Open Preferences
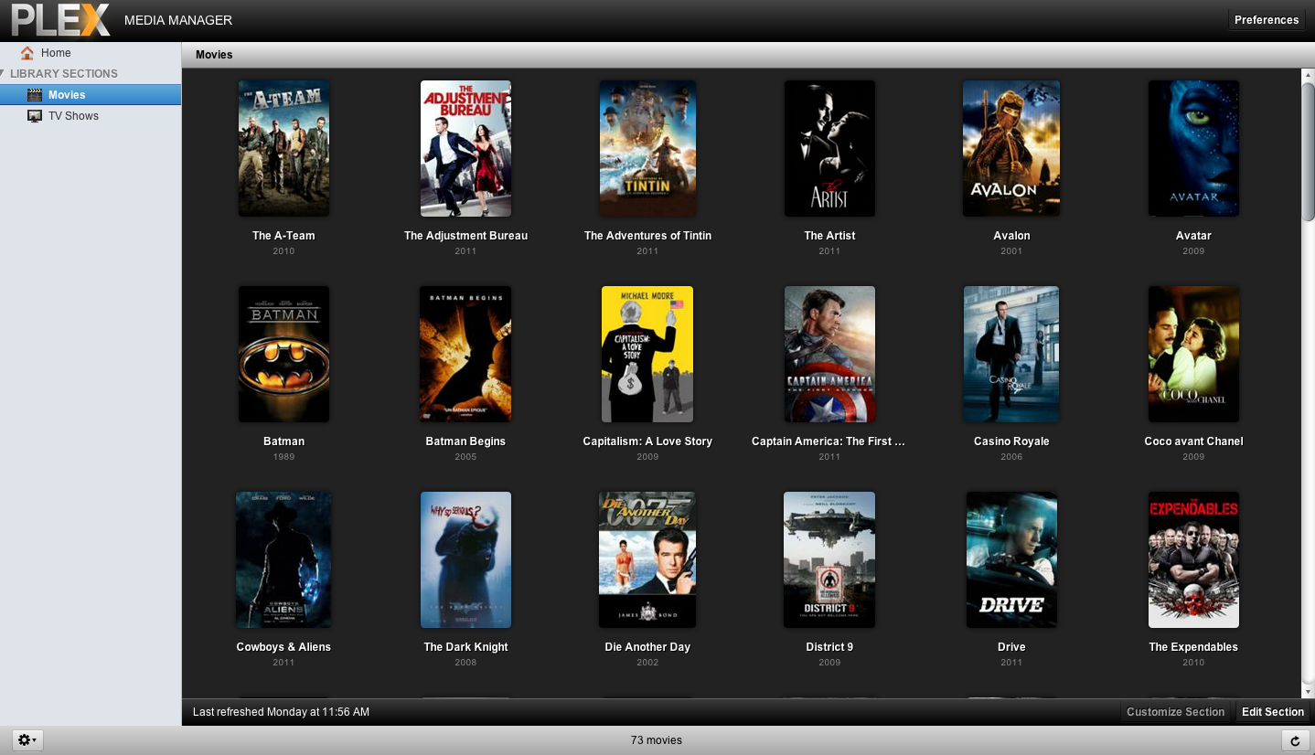This screenshot has height=755, width=1315. [1267, 20]
